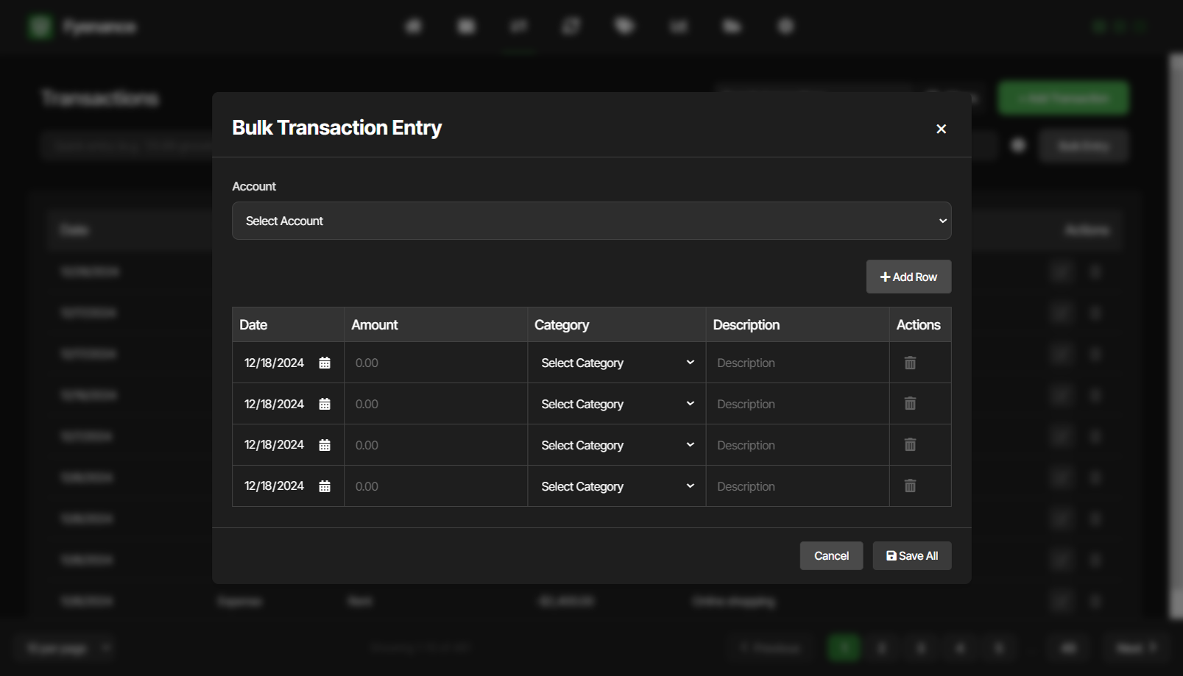Open the date picker on the second row
The width and height of the screenshot is (1183, 676).
(x=324, y=403)
